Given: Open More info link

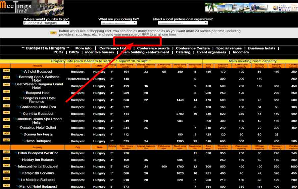Looking at the screenshot, I should 83,48.
